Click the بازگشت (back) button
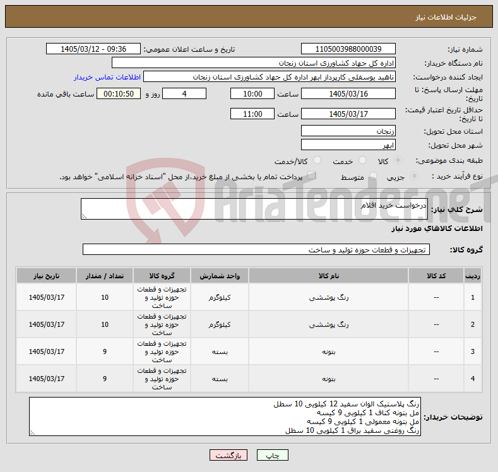498x472 pixels. (228, 456)
